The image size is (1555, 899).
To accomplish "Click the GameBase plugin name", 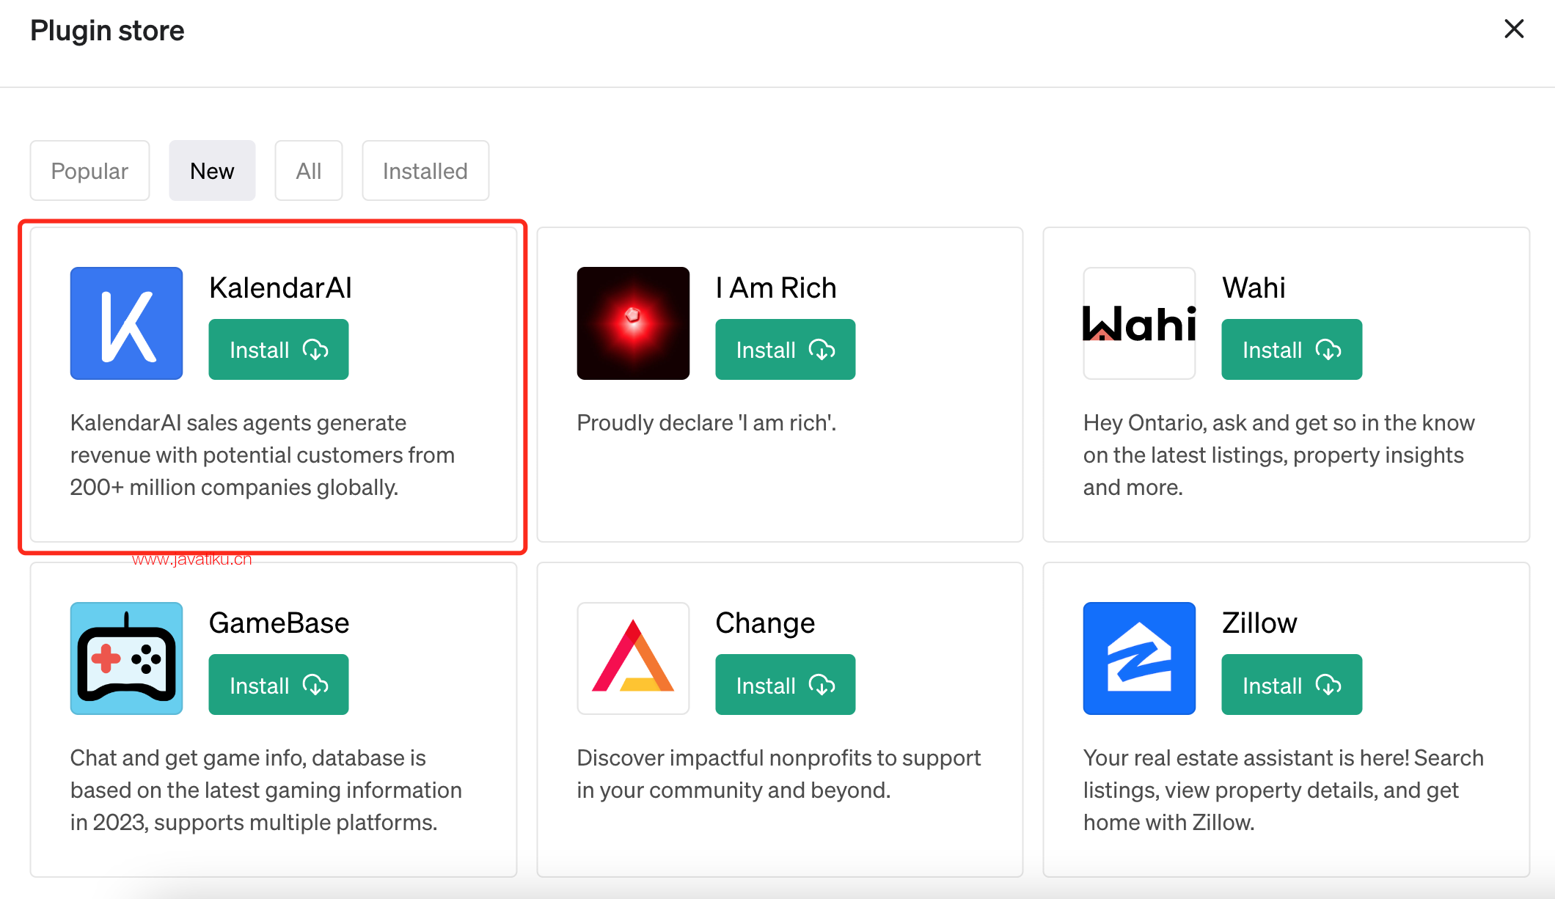I will [x=279, y=623].
